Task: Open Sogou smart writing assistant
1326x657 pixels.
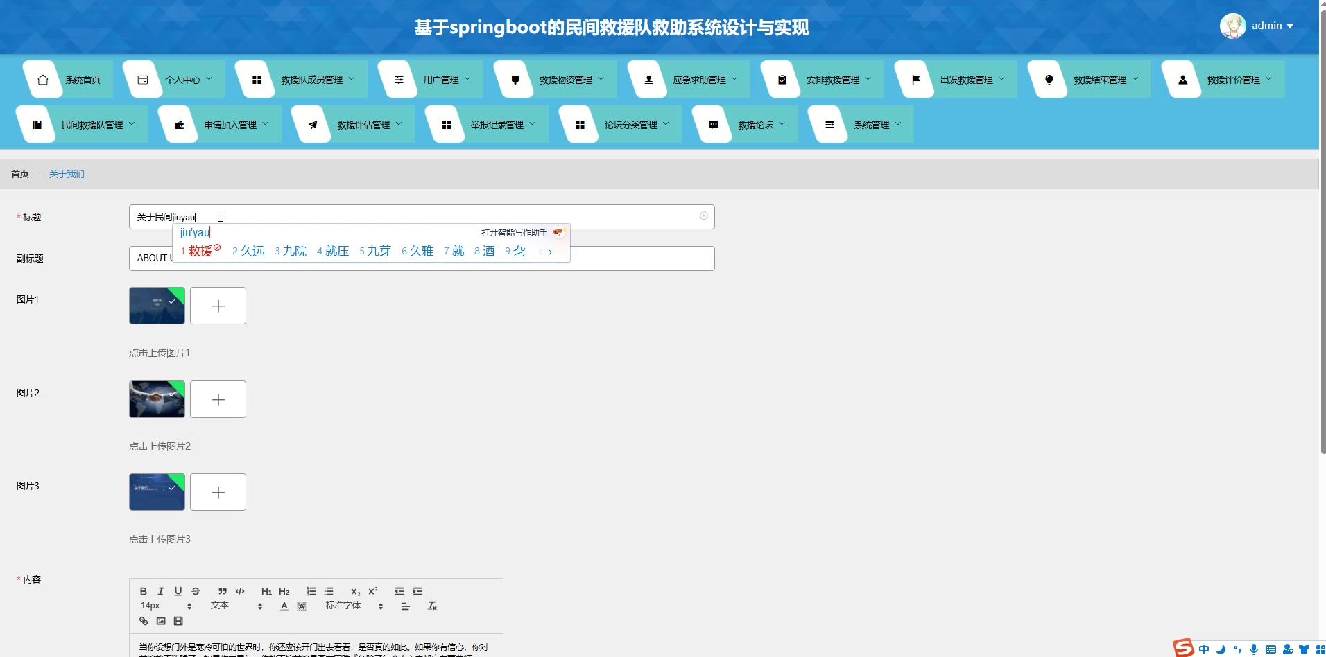Action: (523, 232)
